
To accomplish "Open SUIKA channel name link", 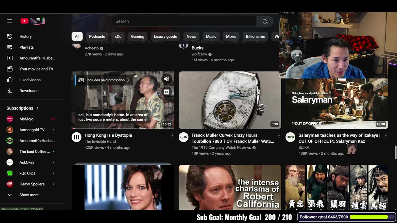I will coord(304,148).
